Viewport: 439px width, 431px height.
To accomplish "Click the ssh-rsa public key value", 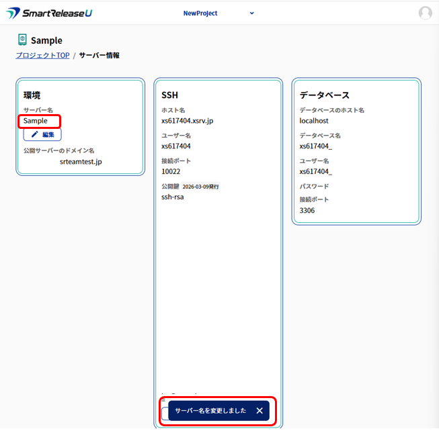I will point(173,197).
